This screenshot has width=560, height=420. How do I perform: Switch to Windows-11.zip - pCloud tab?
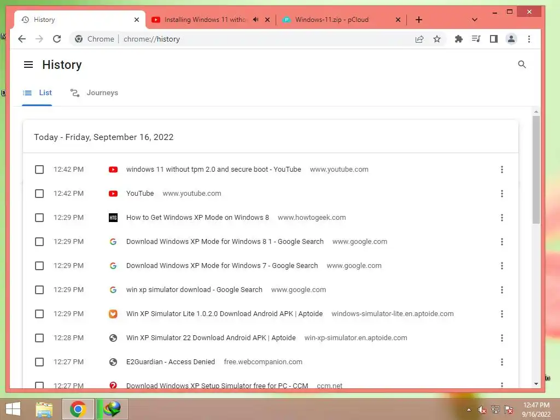341,20
